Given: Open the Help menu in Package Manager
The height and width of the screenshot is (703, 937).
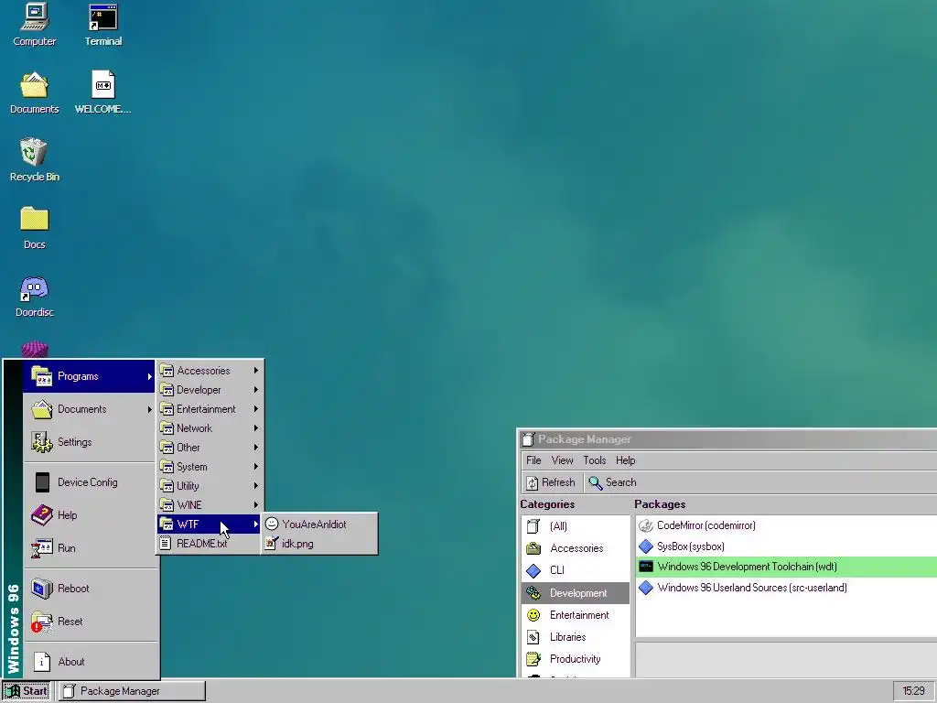Looking at the screenshot, I should 626,460.
